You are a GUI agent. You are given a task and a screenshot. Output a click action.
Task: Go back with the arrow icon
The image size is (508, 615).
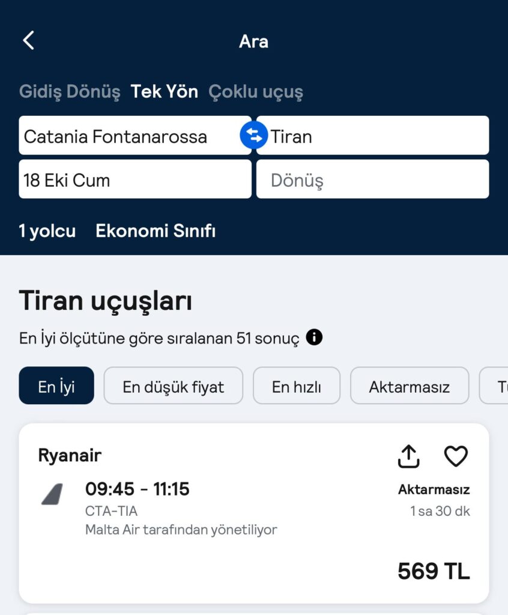[29, 40]
